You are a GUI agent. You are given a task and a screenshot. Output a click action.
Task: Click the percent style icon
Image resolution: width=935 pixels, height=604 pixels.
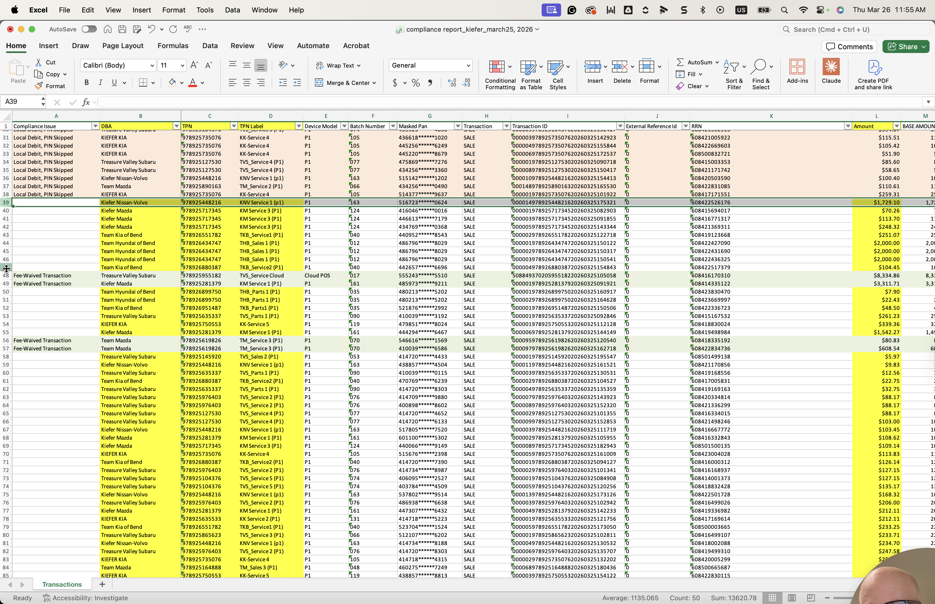click(416, 83)
